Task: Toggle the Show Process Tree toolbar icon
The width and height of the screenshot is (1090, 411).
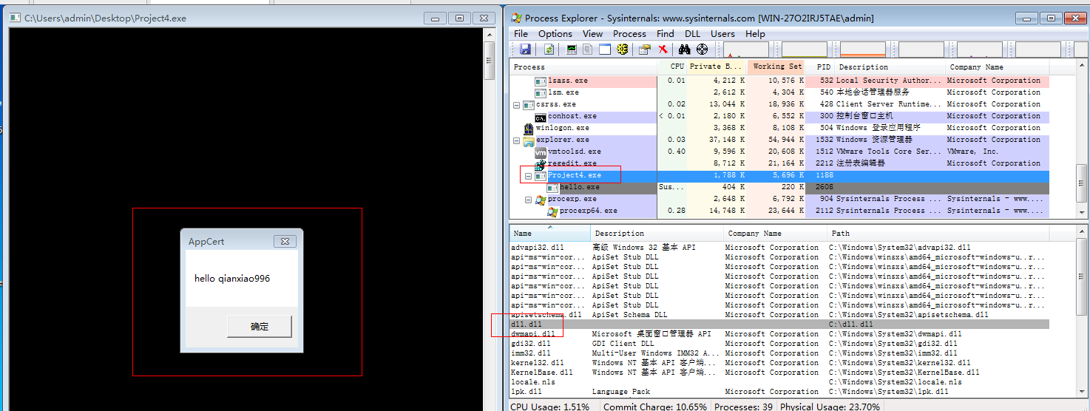Action: tap(588, 50)
